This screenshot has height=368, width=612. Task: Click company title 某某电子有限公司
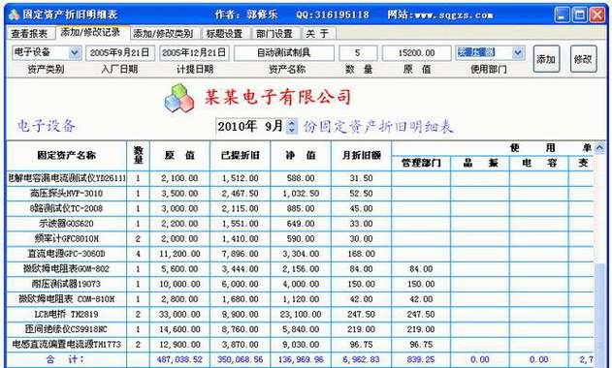coord(277,97)
